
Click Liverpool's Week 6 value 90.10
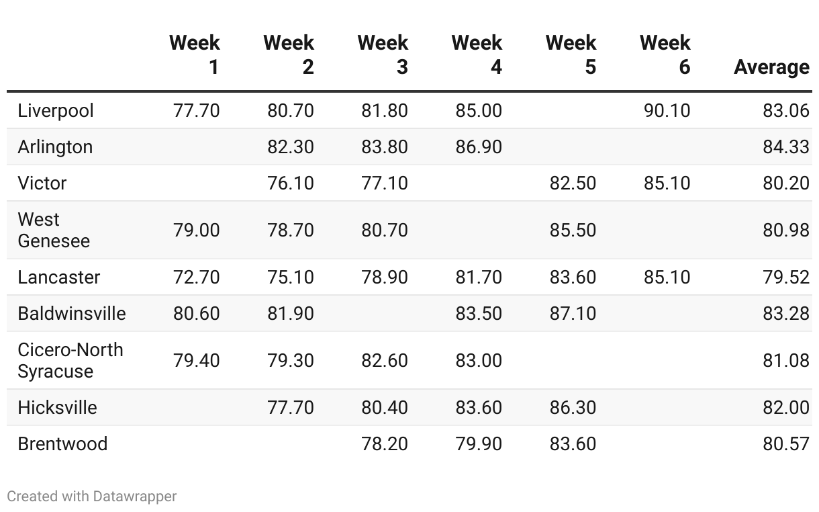[x=667, y=111]
